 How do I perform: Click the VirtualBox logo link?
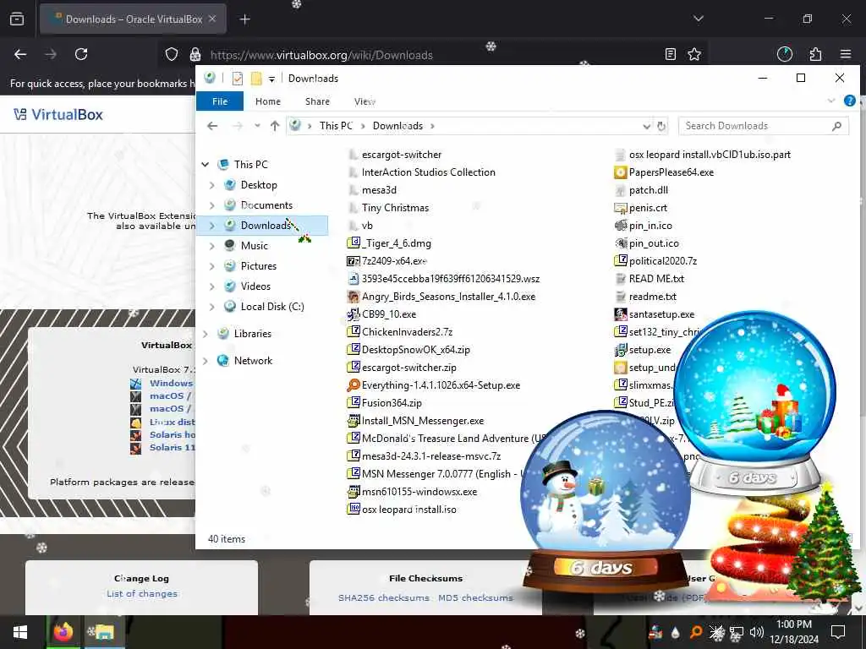[58, 115]
